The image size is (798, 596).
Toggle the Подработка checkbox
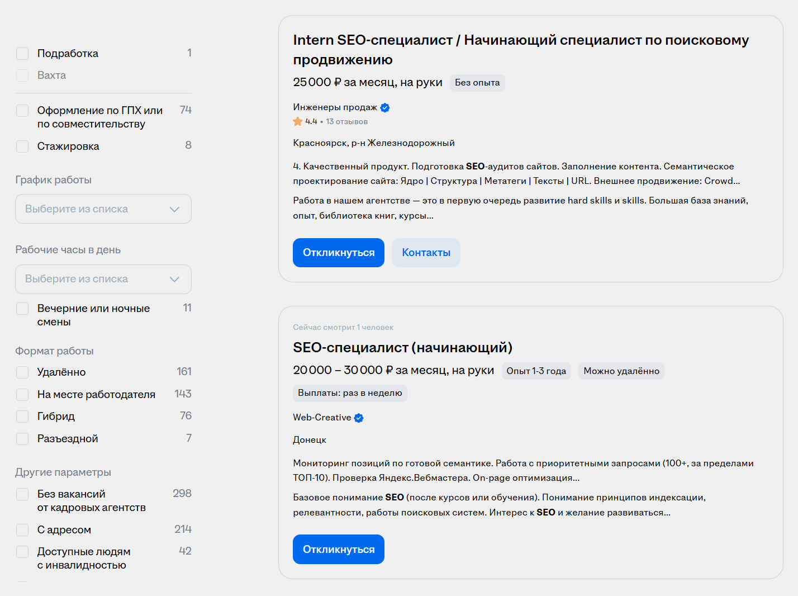22,54
